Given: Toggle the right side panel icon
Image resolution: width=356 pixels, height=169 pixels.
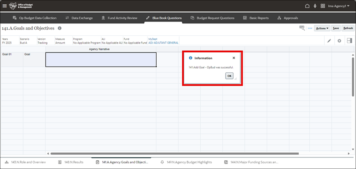Looking at the screenshot, I should click(x=349, y=41).
